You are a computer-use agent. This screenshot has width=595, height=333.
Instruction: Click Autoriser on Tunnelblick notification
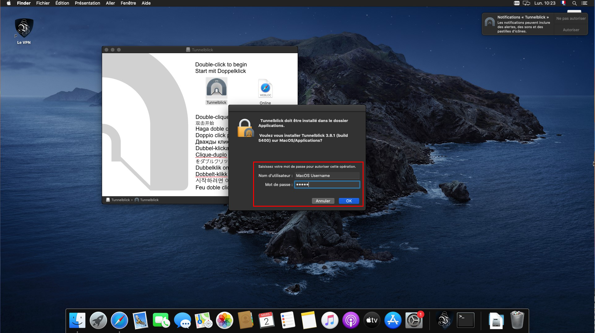(571, 30)
